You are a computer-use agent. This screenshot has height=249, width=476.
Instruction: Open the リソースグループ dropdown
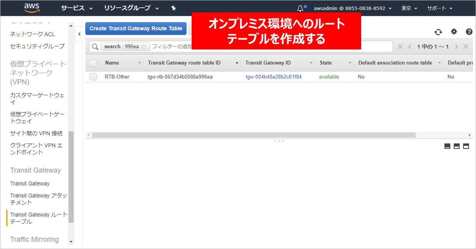(x=131, y=8)
